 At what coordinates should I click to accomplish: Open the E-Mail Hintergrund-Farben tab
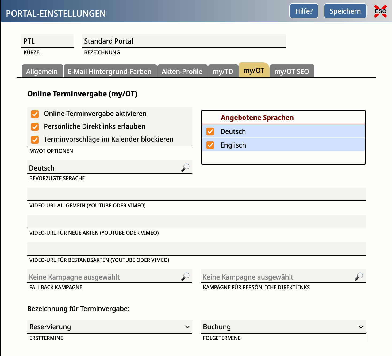pyautogui.click(x=110, y=71)
